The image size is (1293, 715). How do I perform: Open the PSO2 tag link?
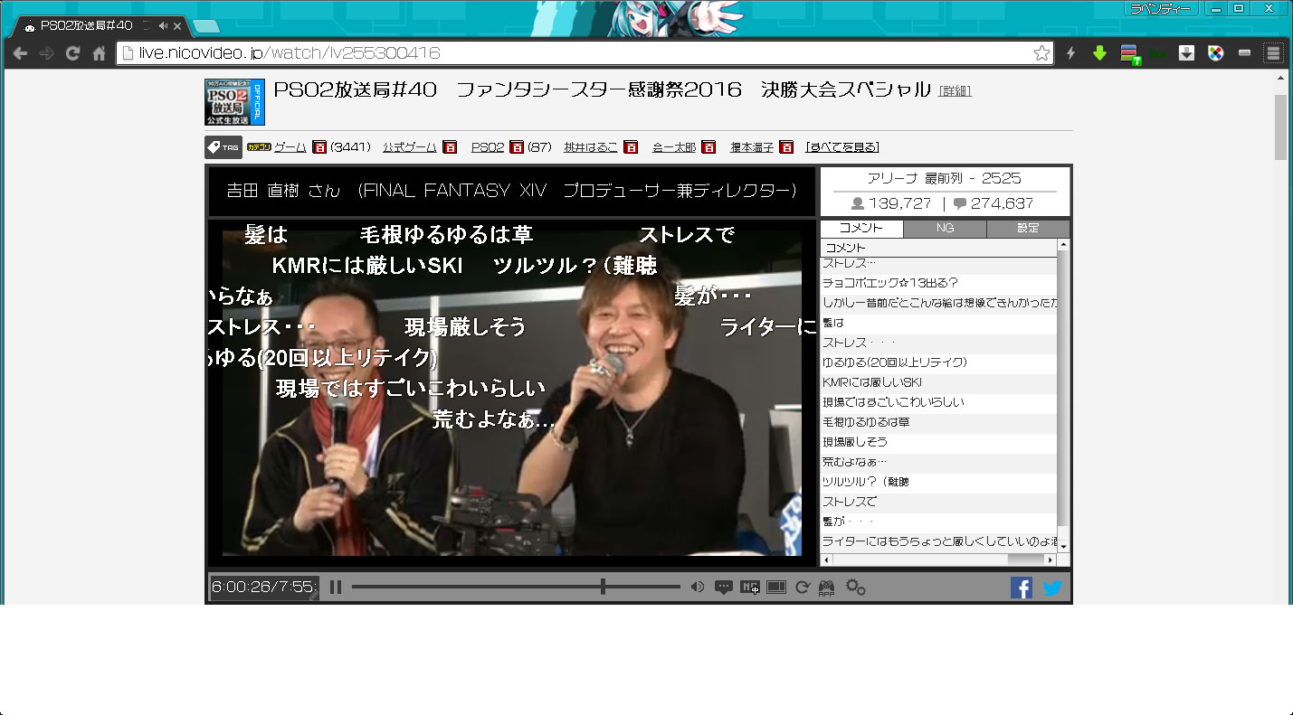(x=488, y=147)
